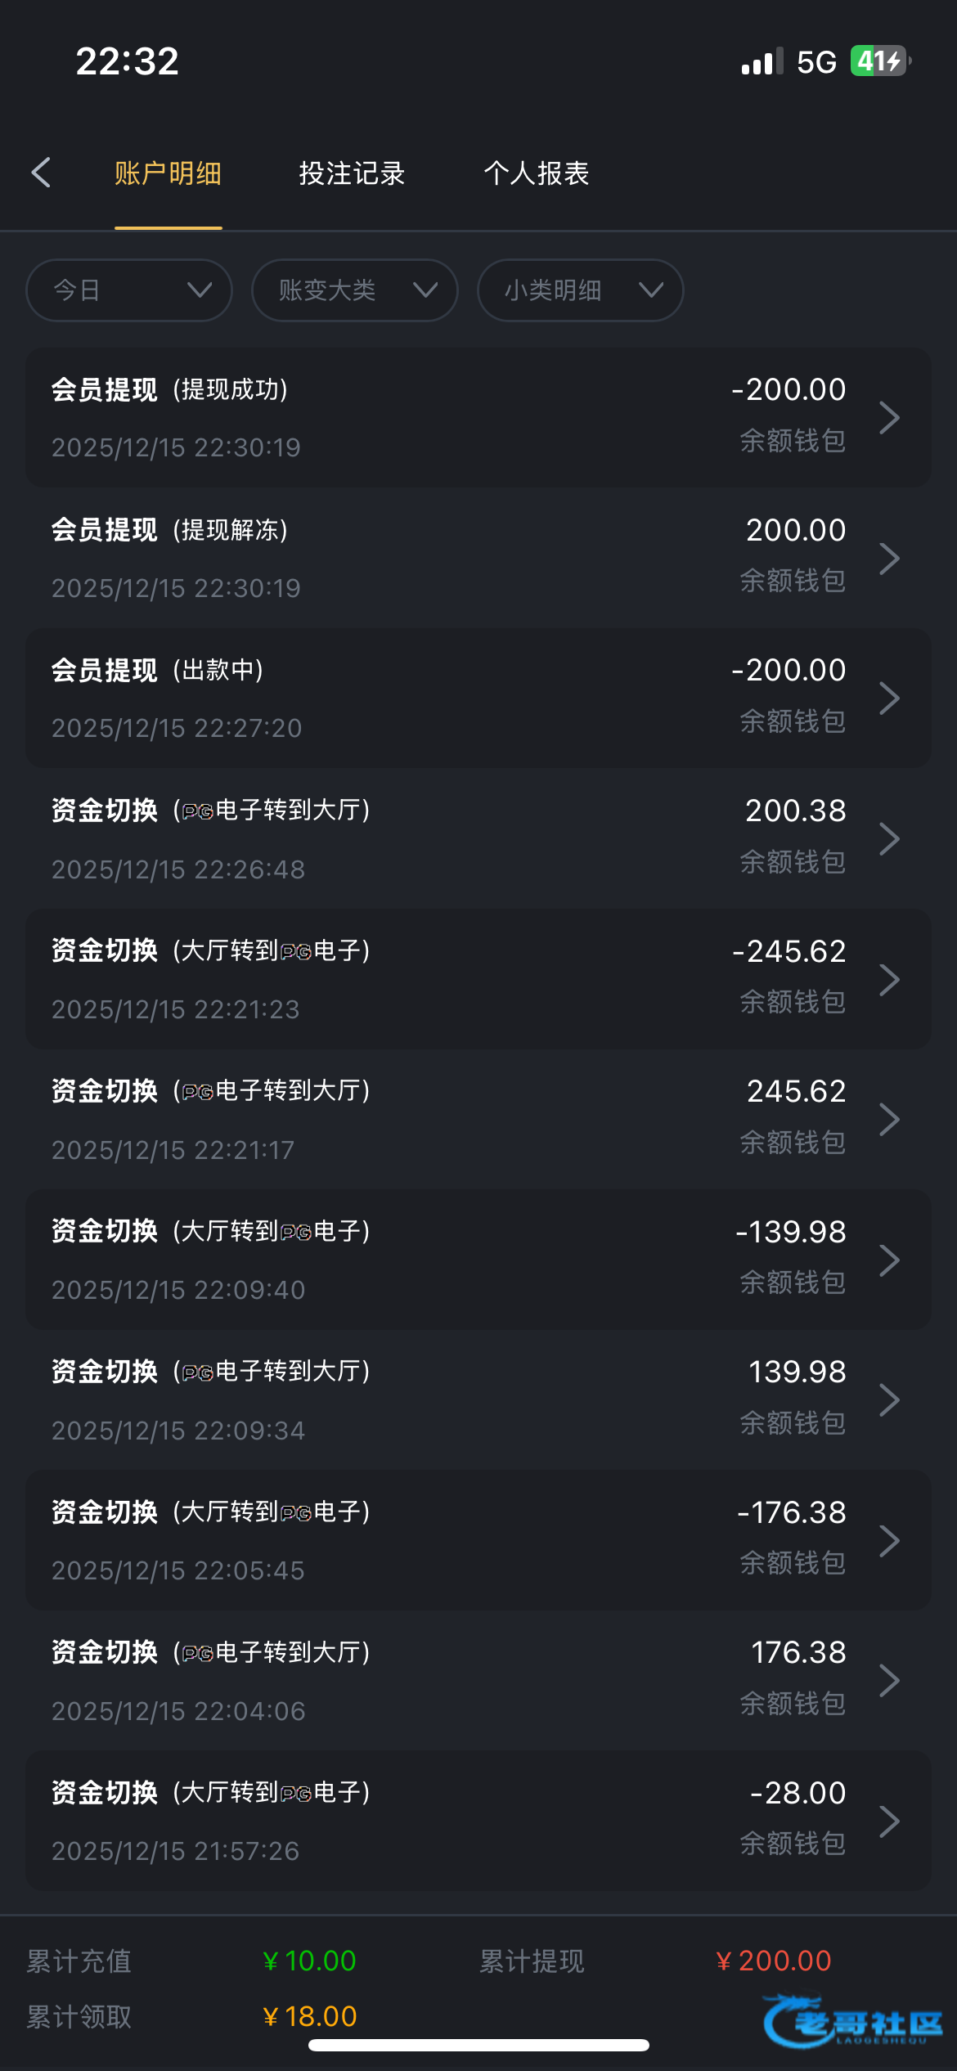Tap the home indicator bar
This screenshot has width=957, height=2071.
coord(478,2046)
